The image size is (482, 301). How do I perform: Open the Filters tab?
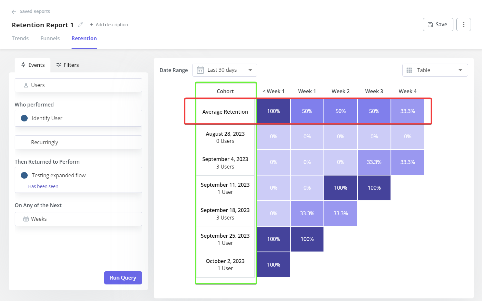pyautogui.click(x=67, y=65)
